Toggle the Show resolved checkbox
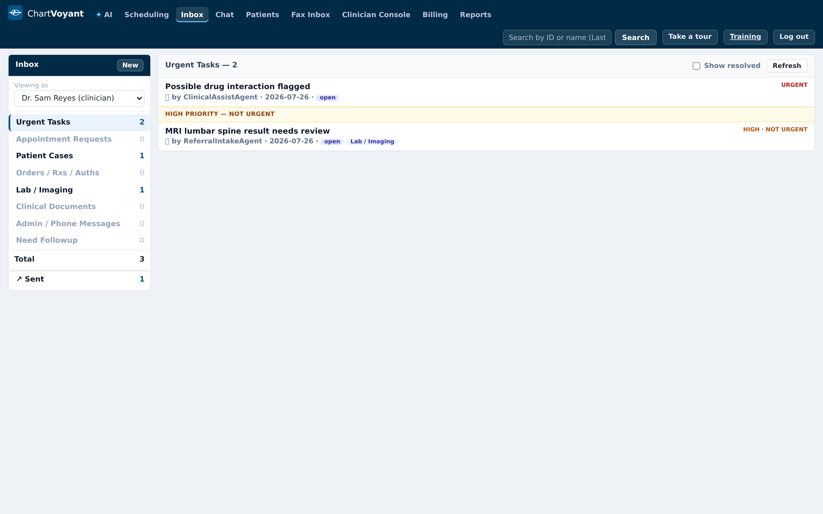The width and height of the screenshot is (823, 514). click(696, 66)
